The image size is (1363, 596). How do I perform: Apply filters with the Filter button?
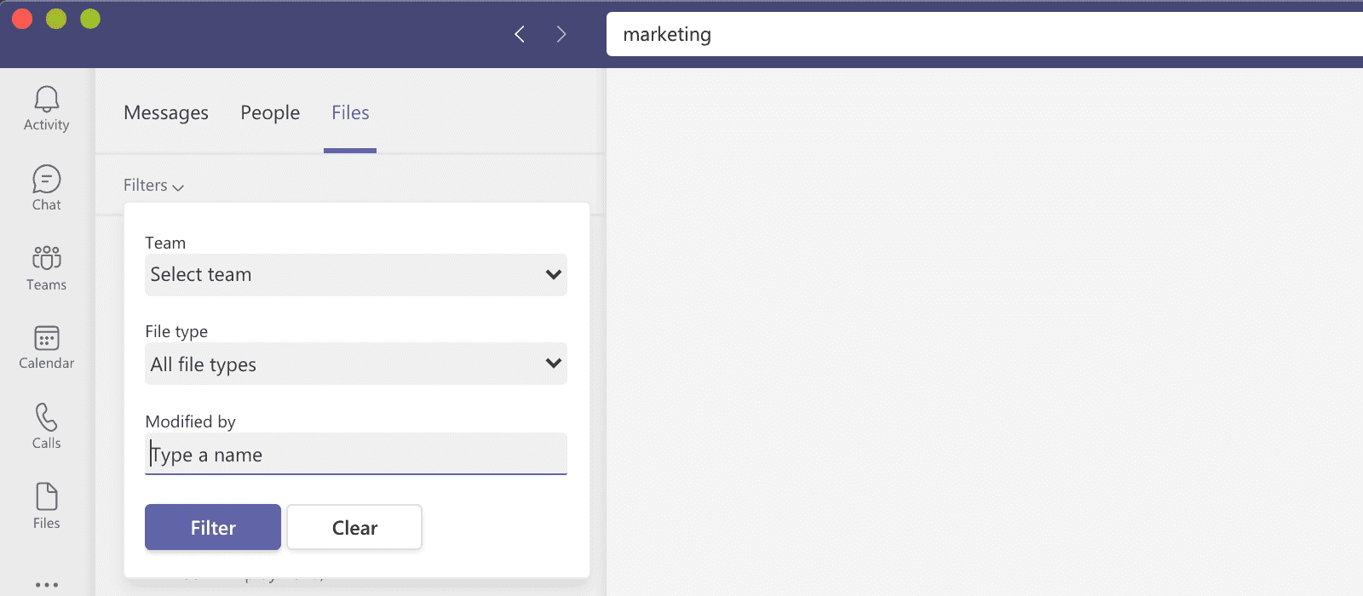[213, 528]
